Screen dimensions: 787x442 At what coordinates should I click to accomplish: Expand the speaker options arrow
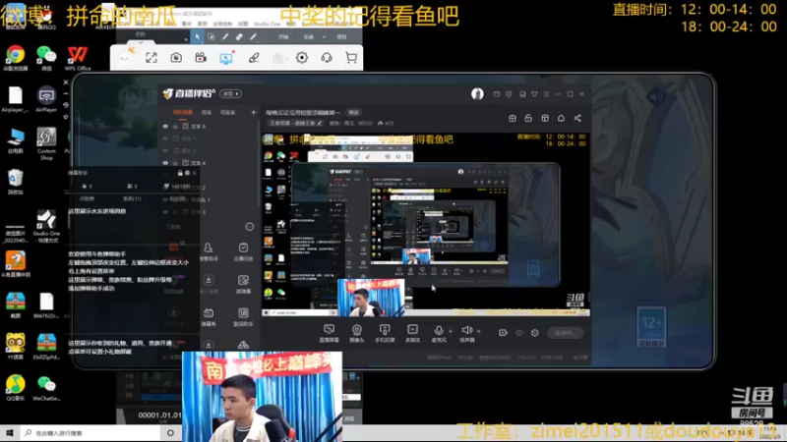[x=478, y=331]
